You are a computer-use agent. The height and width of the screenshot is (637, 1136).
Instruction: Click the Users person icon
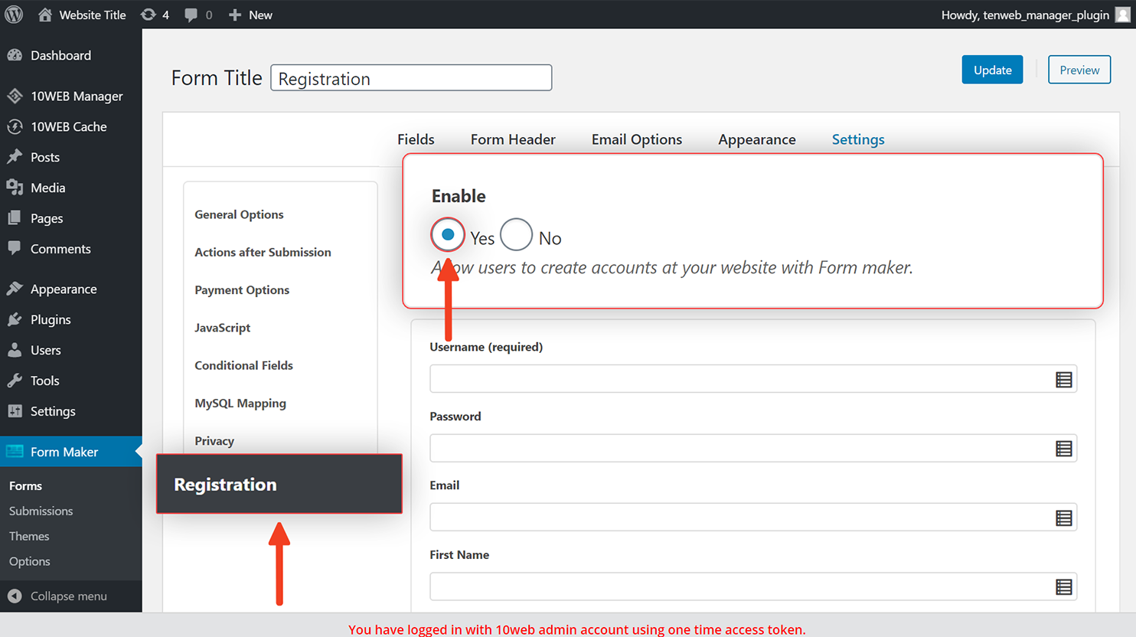pyautogui.click(x=15, y=350)
